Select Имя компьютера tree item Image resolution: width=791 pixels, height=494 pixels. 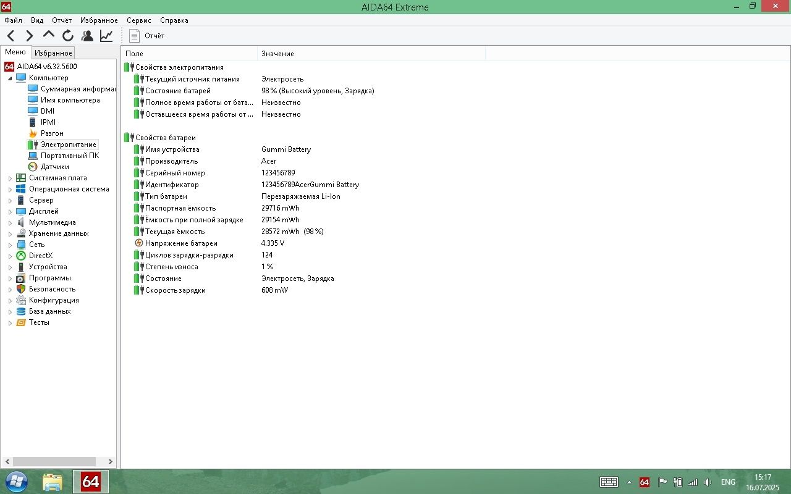point(70,100)
